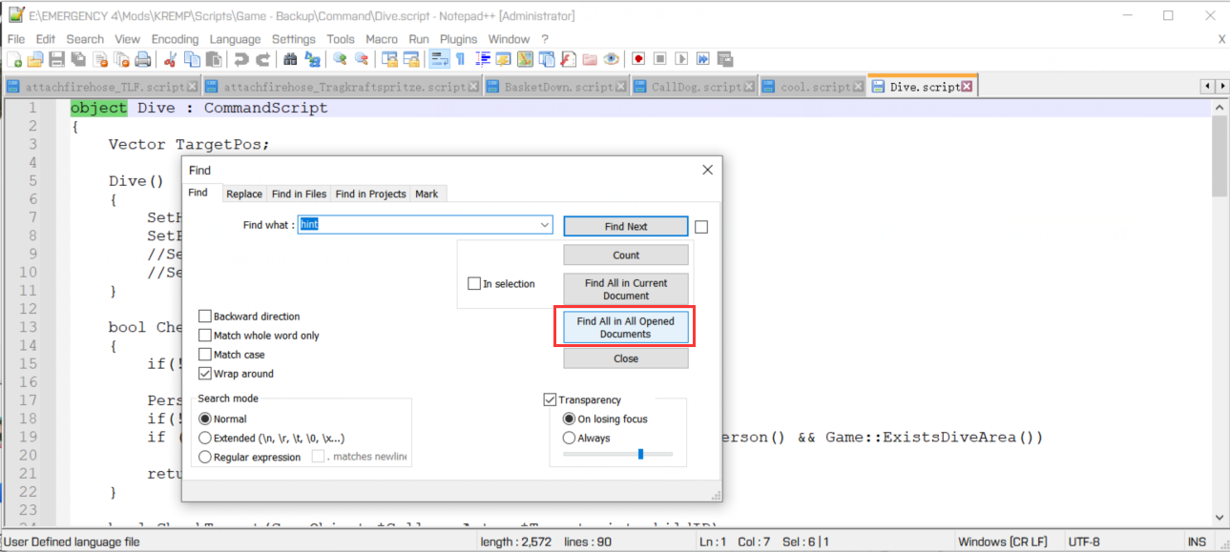Open the UTF-8 encoding selector in status bar
Viewport: 1230px width, 552px height.
point(1084,542)
